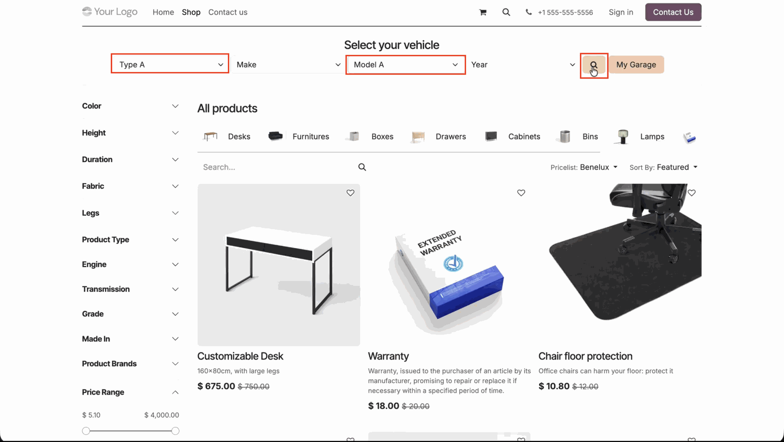
Task: Open the Shop menu item
Action: [x=191, y=12]
